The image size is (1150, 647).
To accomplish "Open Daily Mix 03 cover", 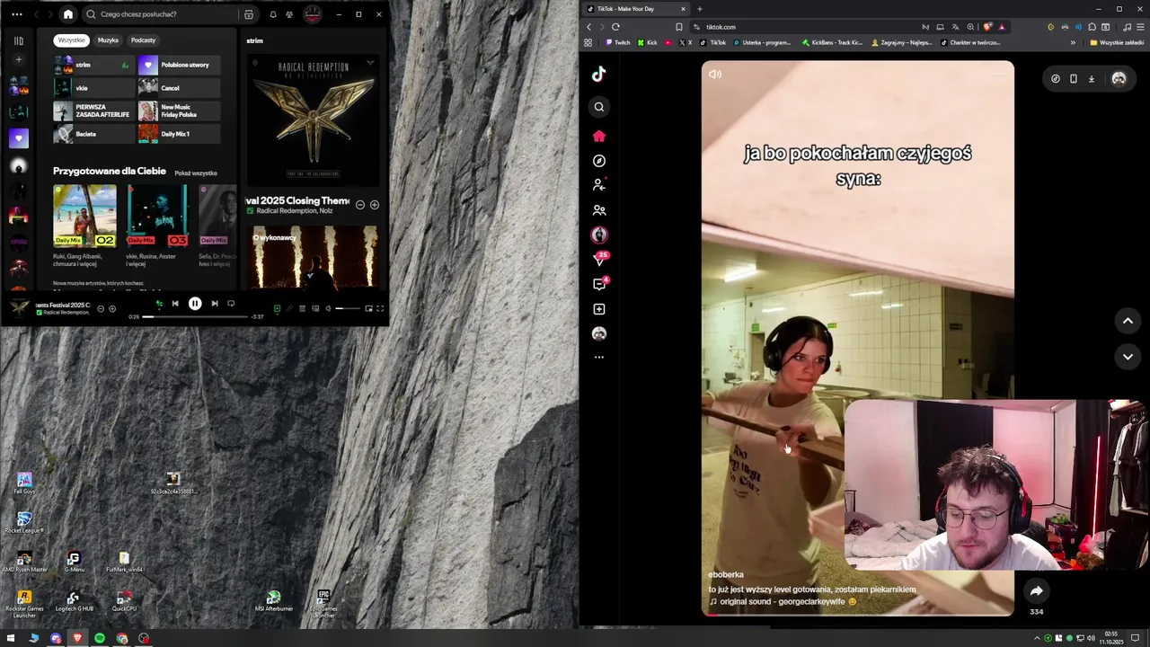I will (x=157, y=216).
